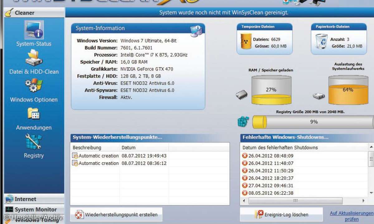The height and width of the screenshot is (224, 374).
Task: Click the registry cubes icon
Action: click(x=243, y=122)
